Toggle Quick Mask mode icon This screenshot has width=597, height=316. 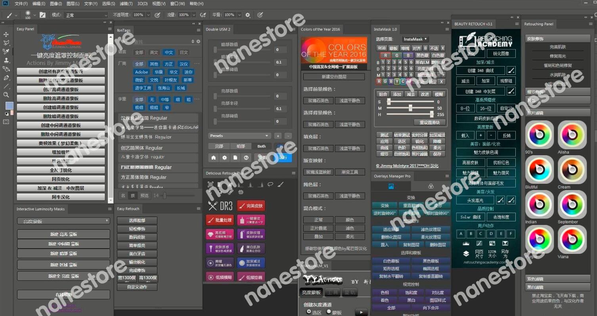(6, 122)
